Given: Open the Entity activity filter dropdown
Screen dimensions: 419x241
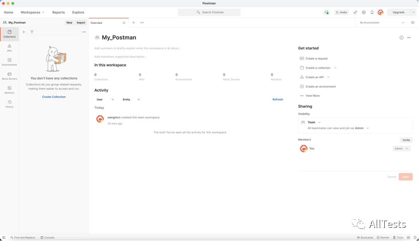Looking at the screenshot, I should coord(131,99).
